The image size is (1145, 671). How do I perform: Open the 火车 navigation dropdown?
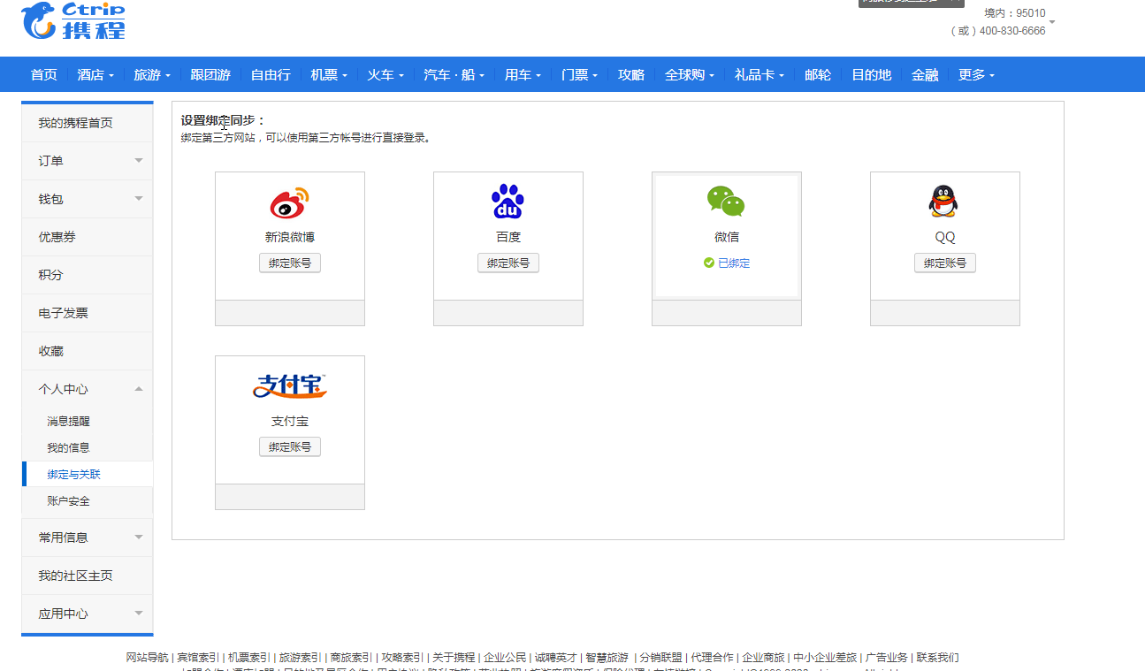coord(385,75)
